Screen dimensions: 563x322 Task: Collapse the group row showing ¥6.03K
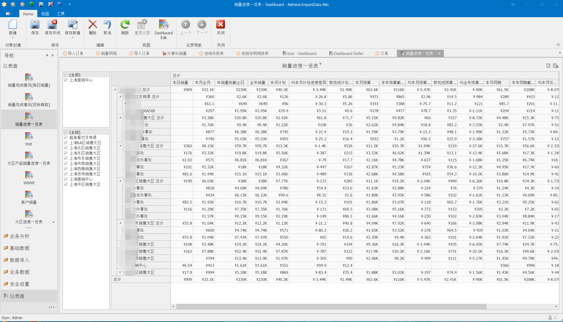point(120,181)
